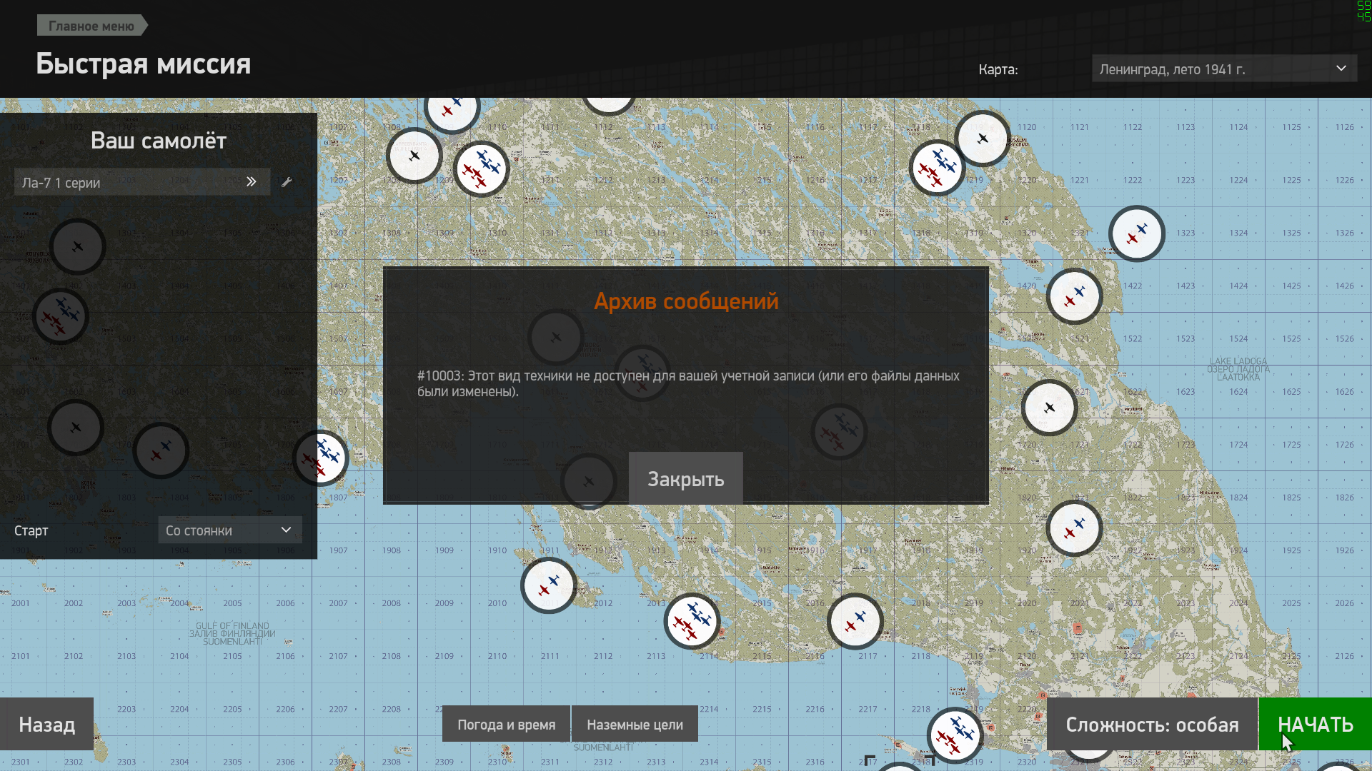The image size is (1372, 771).
Task: Open the Карта map dropdown
Action: point(1223,69)
